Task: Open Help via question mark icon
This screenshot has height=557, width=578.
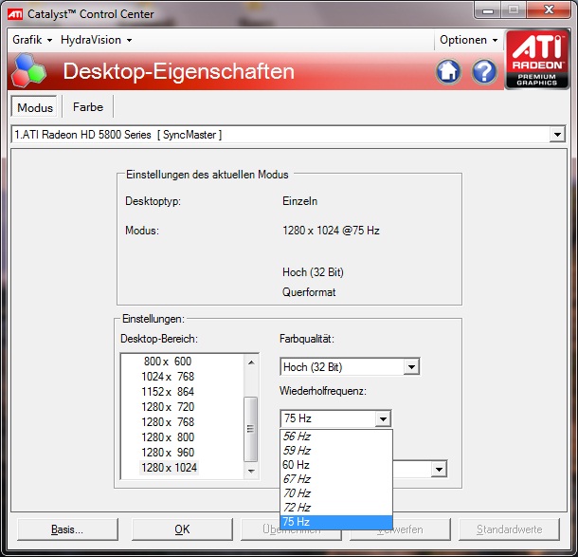Action: pyautogui.click(x=484, y=71)
